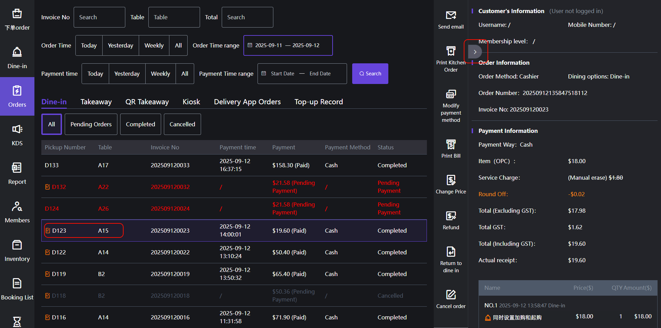
Task: Click the Cancel order icon
Action: coord(451,295)
